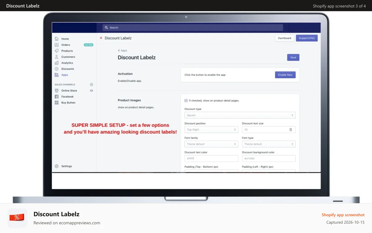Add a sales channel with plus icon

[91, 85]
